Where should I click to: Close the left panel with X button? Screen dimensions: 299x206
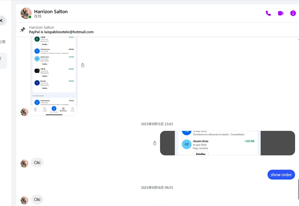1,21
